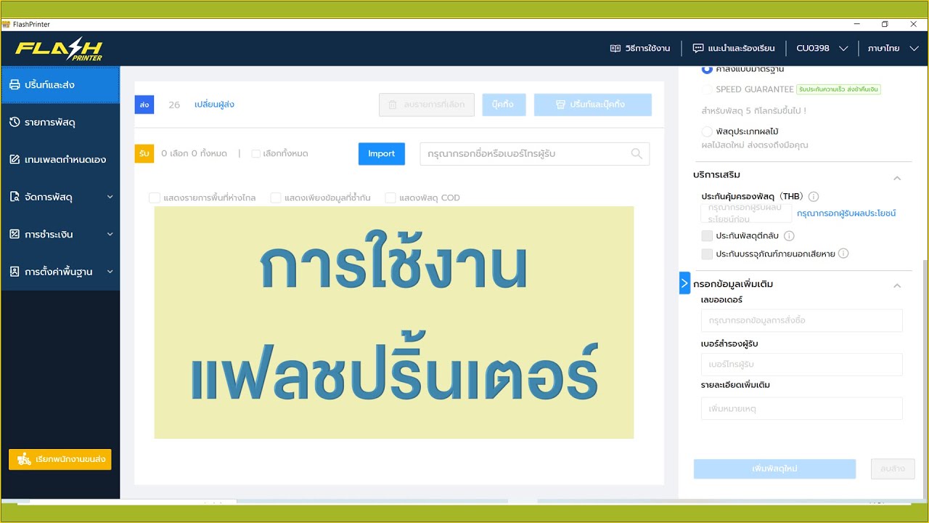Click the chevron next to จัดการพัสดุ
The width and height of the screenshot is (929, 523).
(110, 197)
